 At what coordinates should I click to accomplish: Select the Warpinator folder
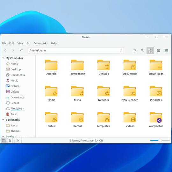pos(156,120)
